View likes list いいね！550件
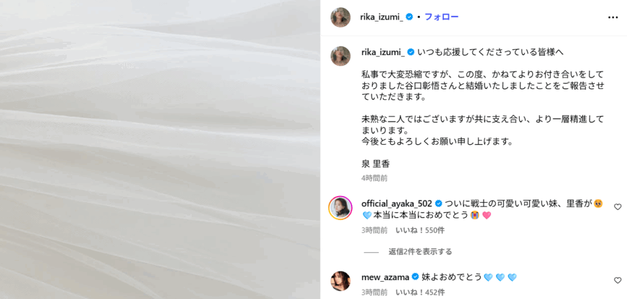This screenshot has height=299, width=627. [420, 230]
